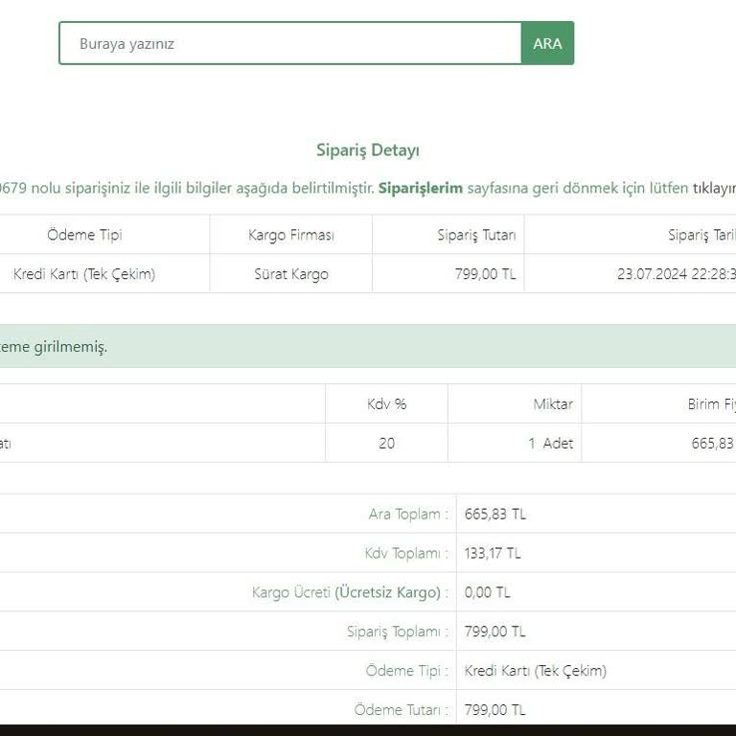Click the 'Buraya yazınız' search input field
This screenshot has width=736, height=736.
(290, 43)
